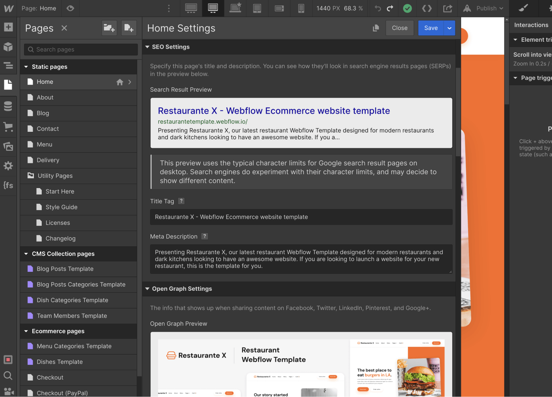Open the Components panel
Viewport: 552px width, 397px height.
(x=8, y=47)
